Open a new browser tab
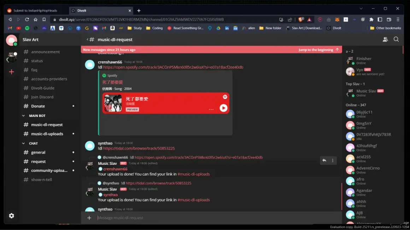The image size is (410, 230). [x=139, y=11]
